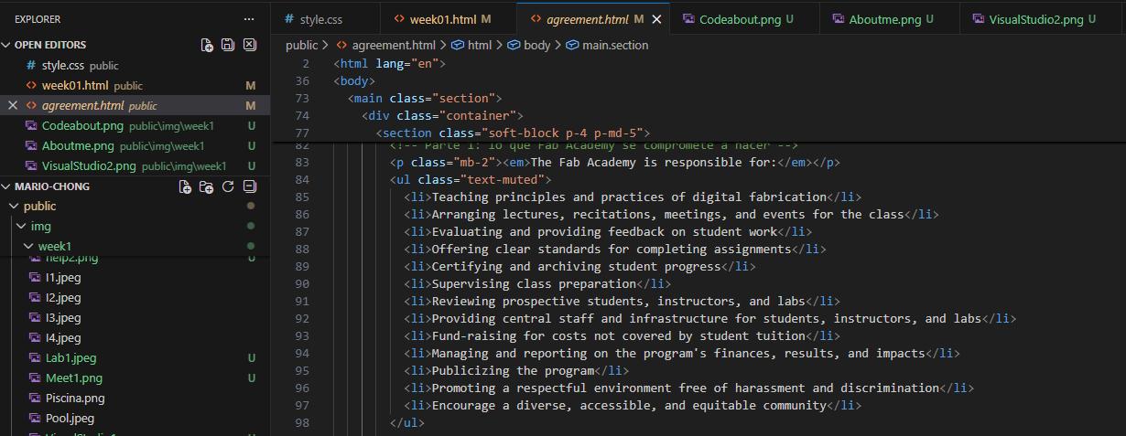Click New Untitled File in Open Editors

coord(207,45)
